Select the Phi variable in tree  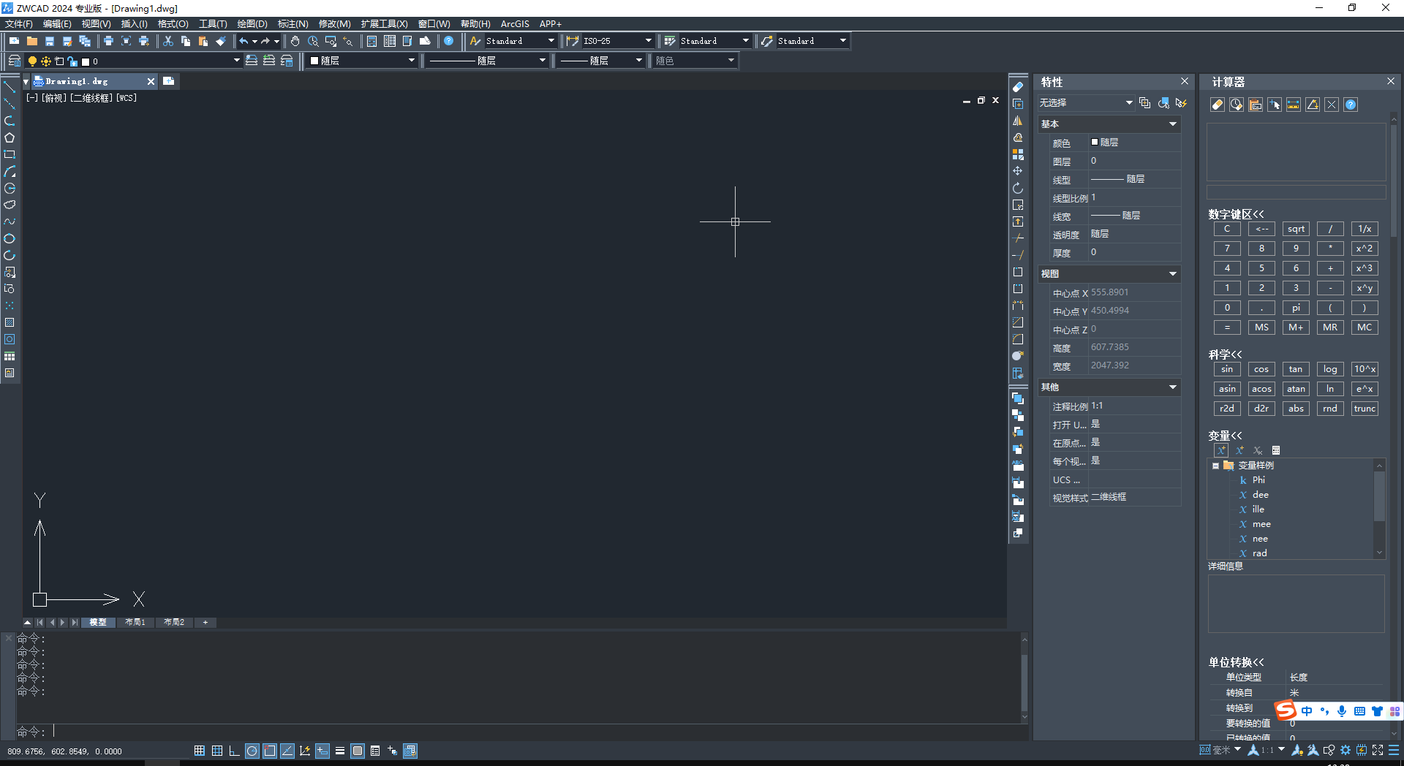[x=1258, y=480]
